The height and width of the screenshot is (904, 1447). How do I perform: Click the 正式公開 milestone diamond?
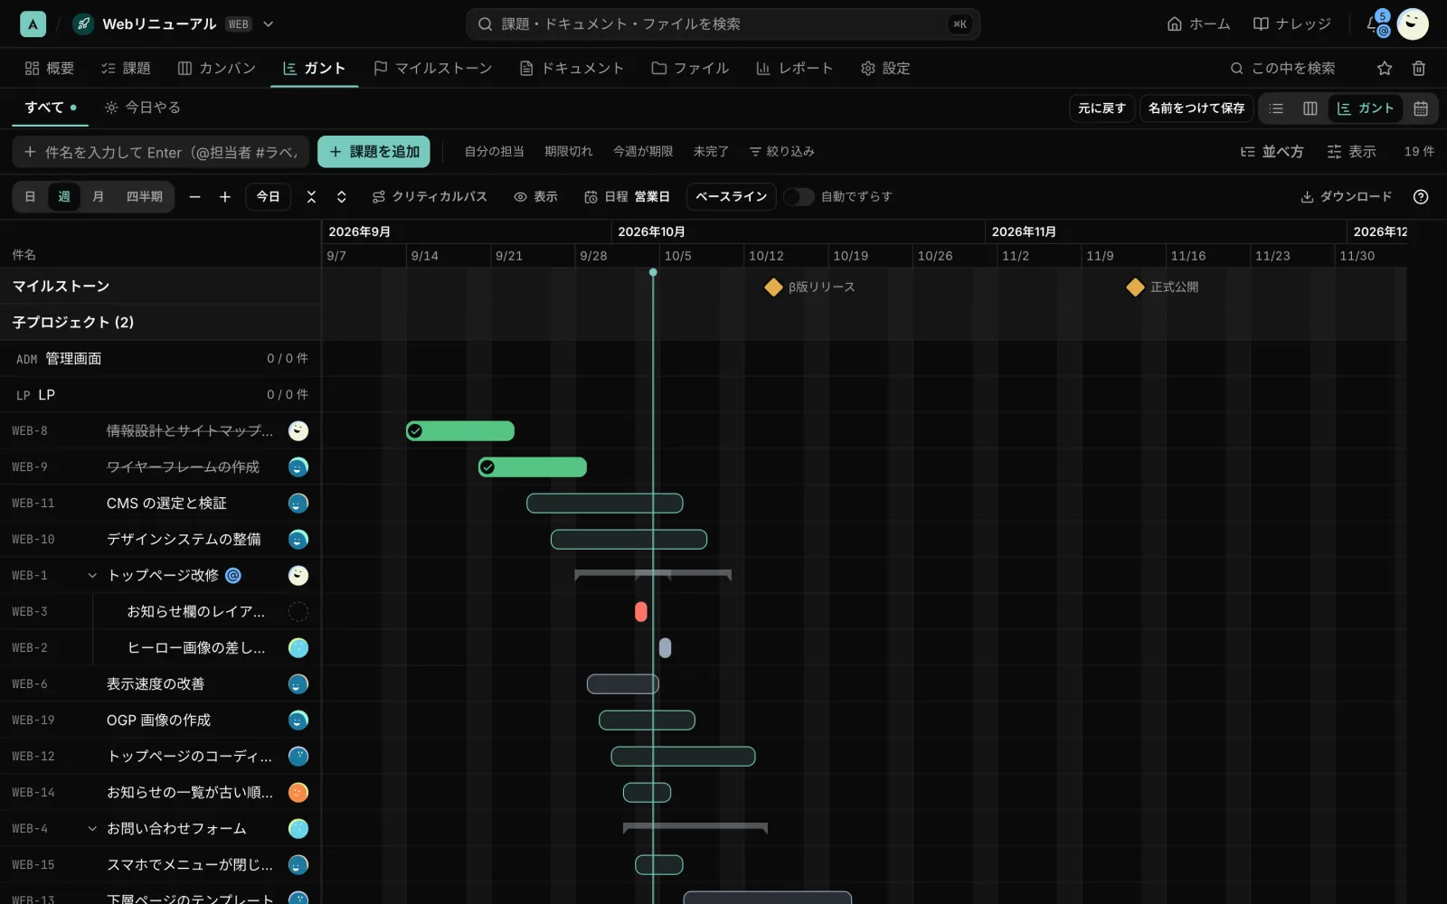pyautogui.click(x=1135, y=287)
